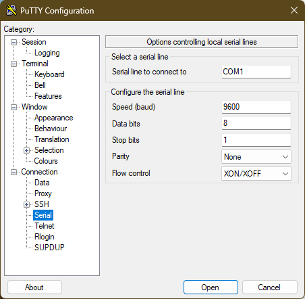Select the Connection category label
Image resolution: width=305 pixels, height=299 pixels.
pos(39,172)
